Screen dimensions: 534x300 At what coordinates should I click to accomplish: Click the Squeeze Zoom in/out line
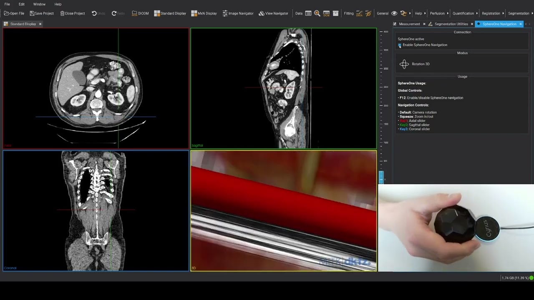pos(416,117)
